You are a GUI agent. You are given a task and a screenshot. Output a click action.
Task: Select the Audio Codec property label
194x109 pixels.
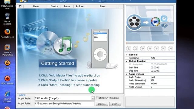click(135, 77)
